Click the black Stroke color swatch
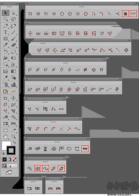139x196 pixels. click(11, 150)
